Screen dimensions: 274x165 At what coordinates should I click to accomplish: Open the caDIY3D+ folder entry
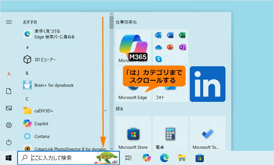point(38,111)
